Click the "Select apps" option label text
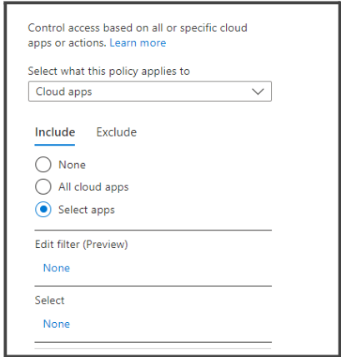This screenshot has width=341, height=357. click(87, 210)
